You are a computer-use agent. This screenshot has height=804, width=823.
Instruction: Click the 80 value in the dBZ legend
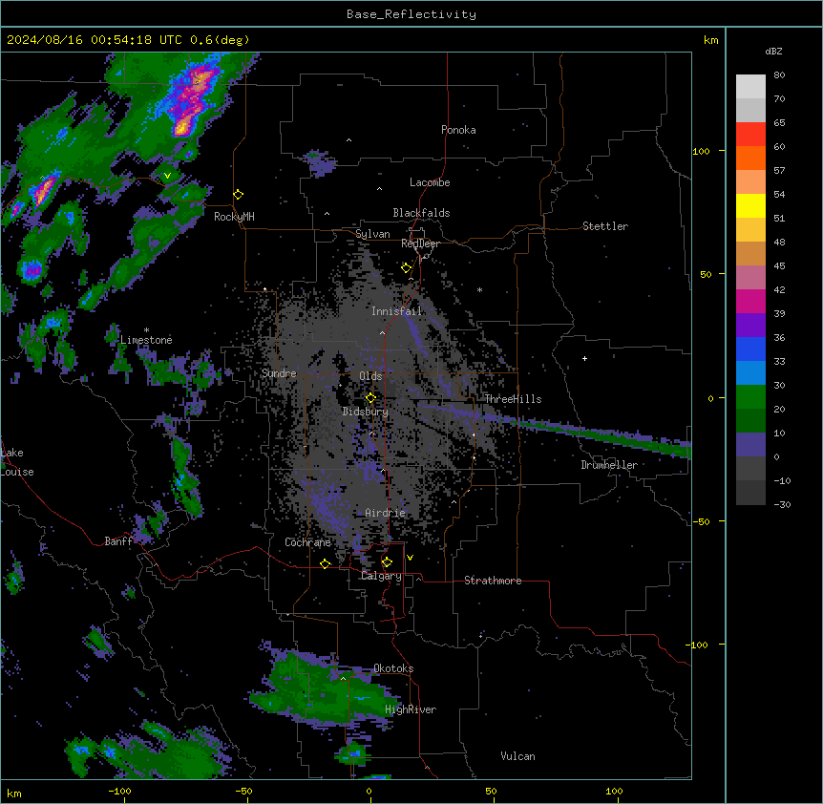(779, 75)
